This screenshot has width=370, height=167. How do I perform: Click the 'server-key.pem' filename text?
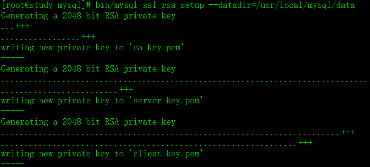(x=167, y=101)
